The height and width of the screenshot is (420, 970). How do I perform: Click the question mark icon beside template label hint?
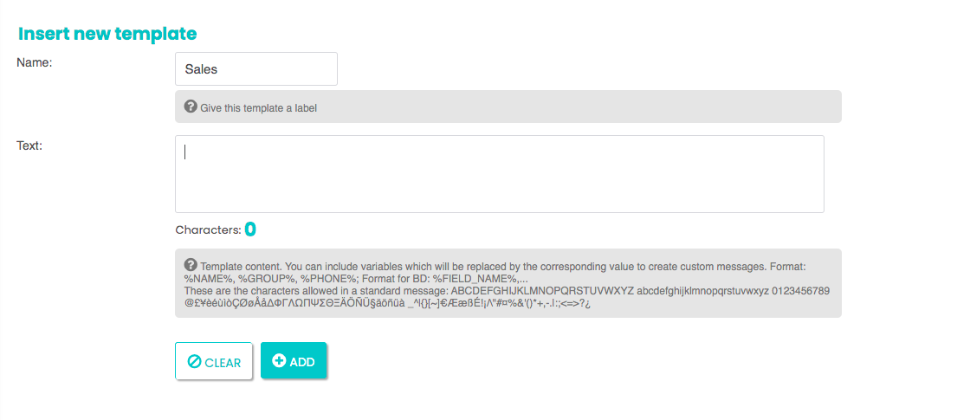(x=191, y=107)
